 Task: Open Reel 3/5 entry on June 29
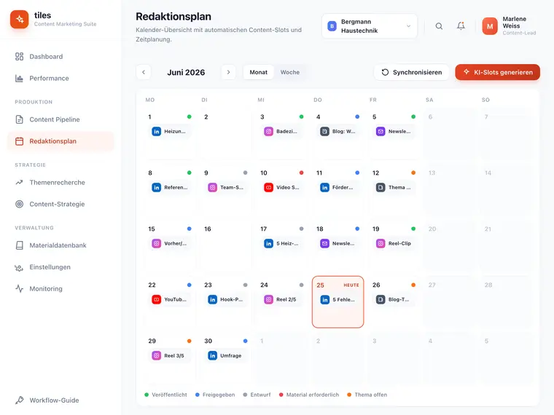tap(169, 356)
